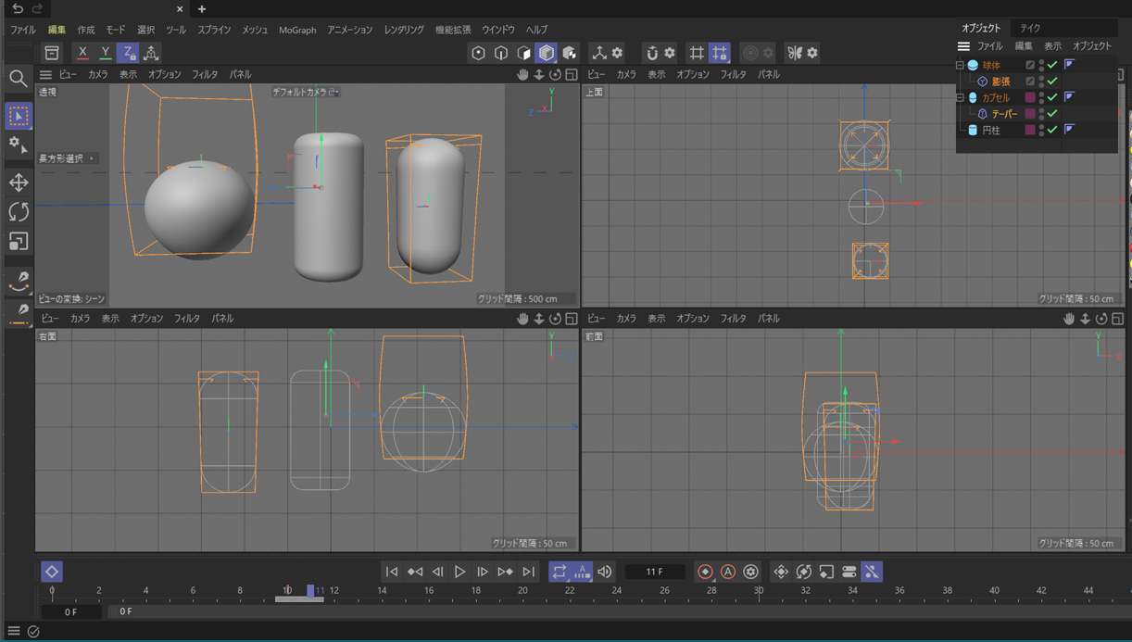Switch to the テイク tab
The height and width of the screenshot is (642, 1132).
(x=1030, y=28)
